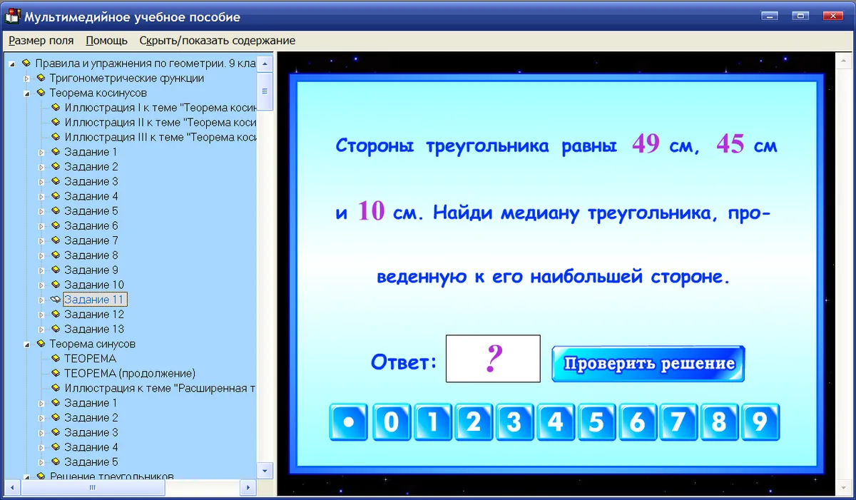Image resolution: width=856 pixels, height=500 pixels.
Task: Expand the Тригонометрические функции branch
Action: [x=26, y=78]
